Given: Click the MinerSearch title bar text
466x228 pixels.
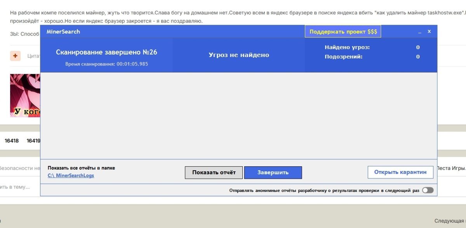Looking at the screenshot, I should (63, 32).
